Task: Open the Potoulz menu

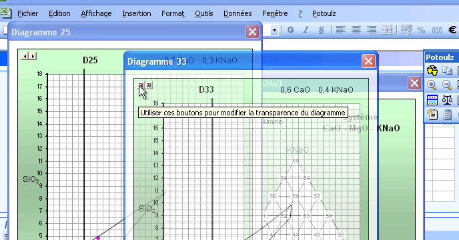Action: 324,13
